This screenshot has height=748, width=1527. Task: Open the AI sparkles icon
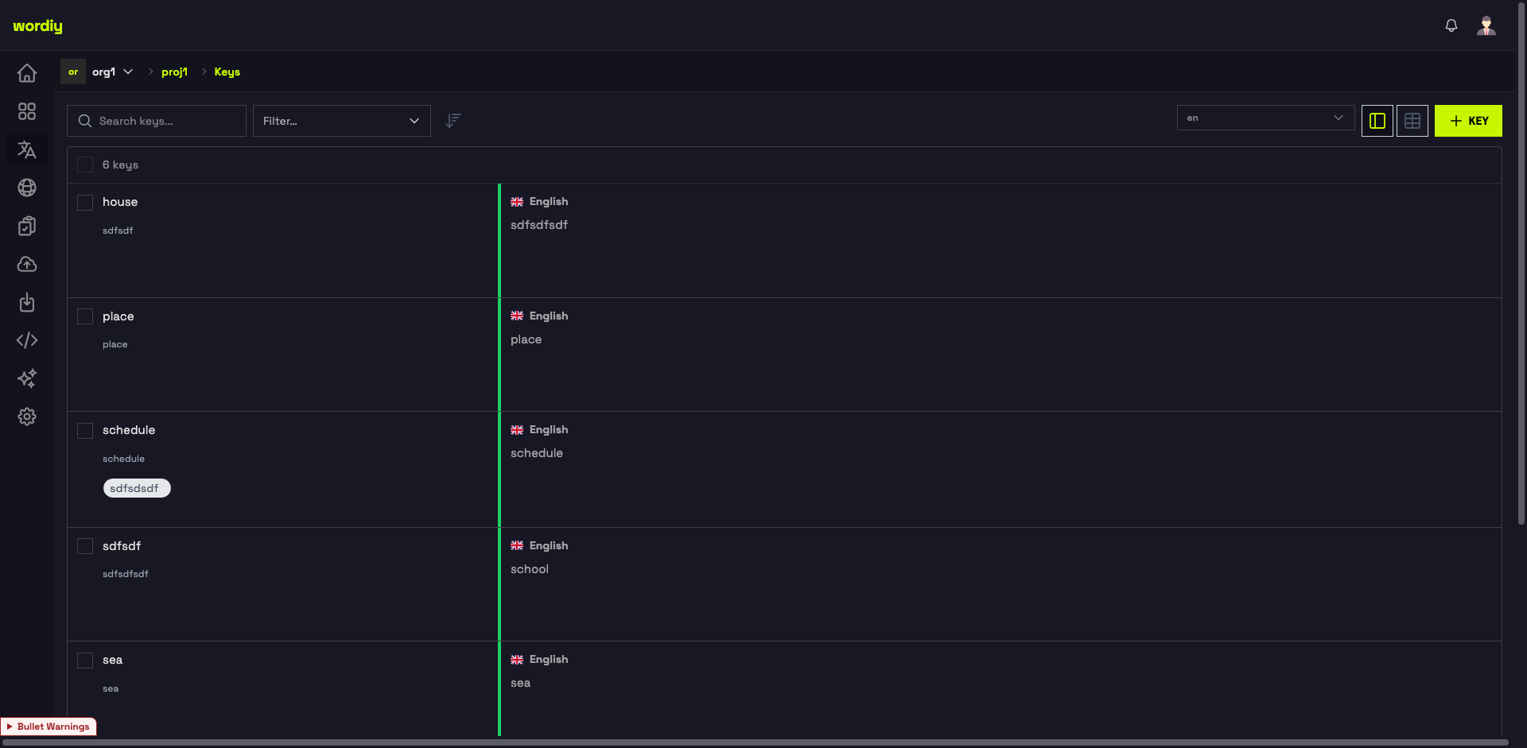pos(27,378)
